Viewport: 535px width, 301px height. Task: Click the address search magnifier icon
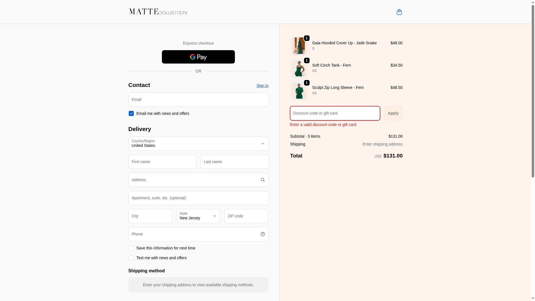pyautogui.click(x=262, y=180)
